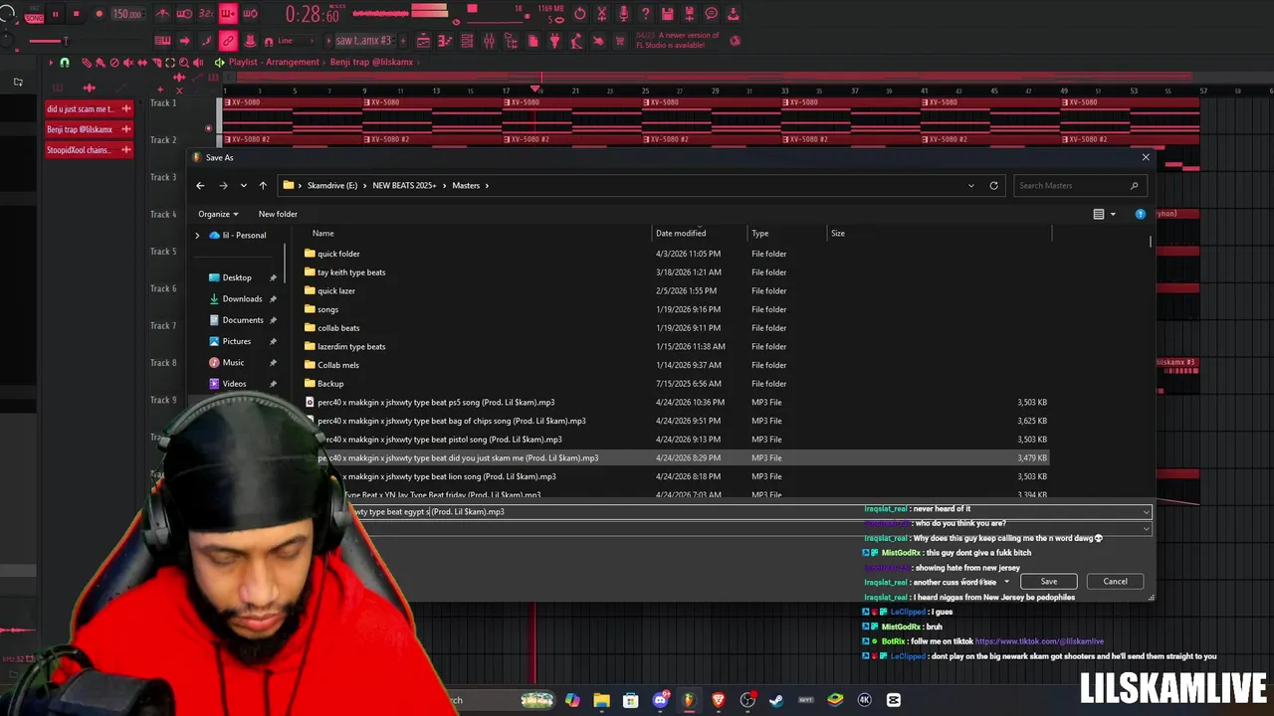Select the pattern 'StoopidXool chains..'
This screenshot has width=1274, height=716.
click(88, 150)
